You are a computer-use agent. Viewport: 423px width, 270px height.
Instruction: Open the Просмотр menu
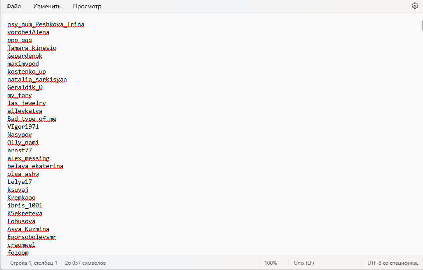[x=87, y=6]
